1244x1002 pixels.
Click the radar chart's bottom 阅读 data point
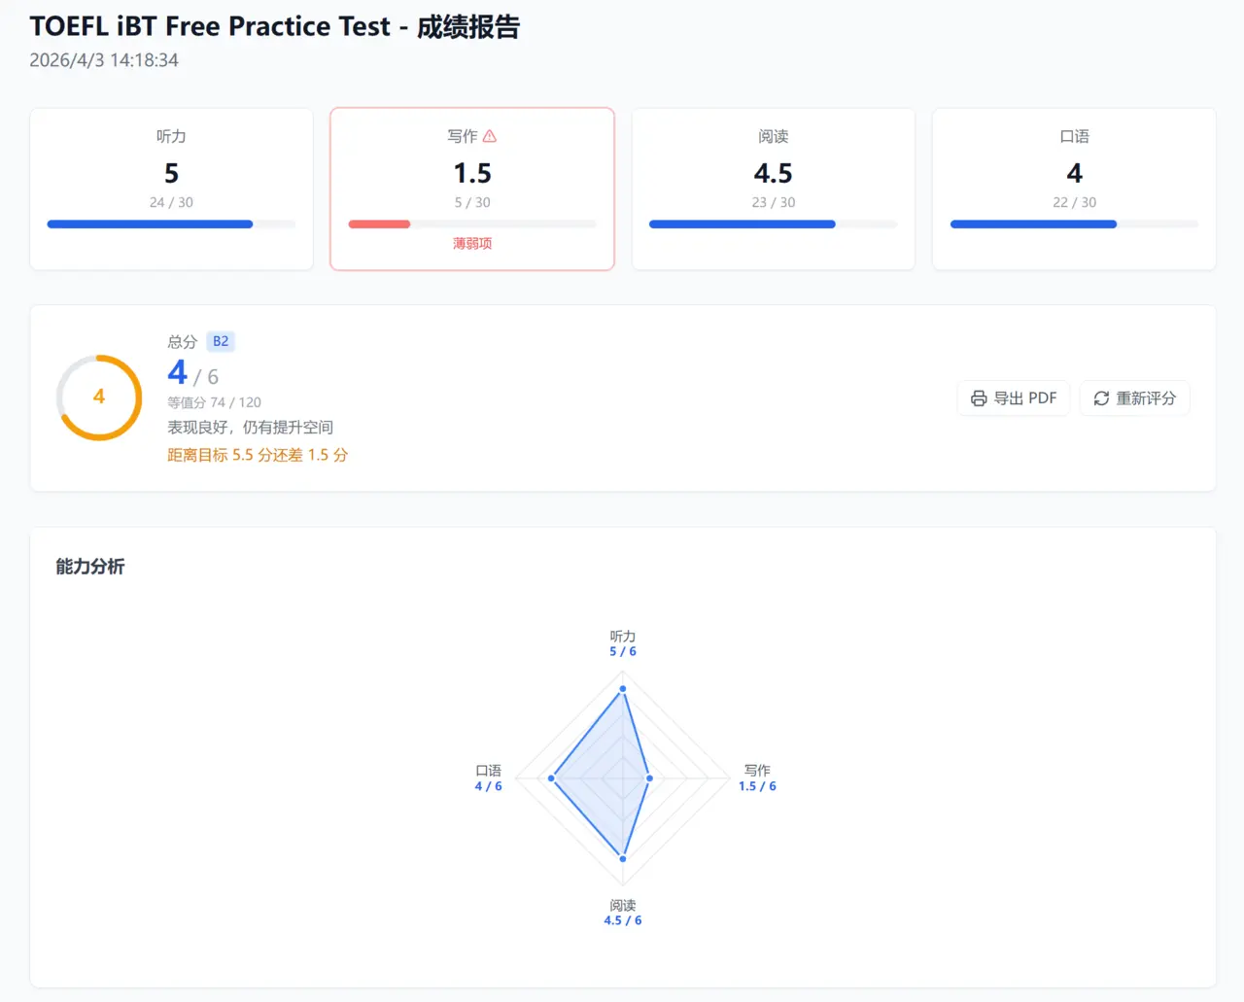point(623,859)
